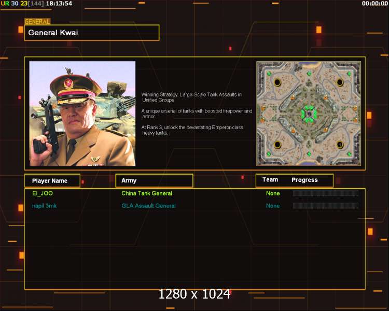This screenshot has width=389, height=311.
Task: Click the Progress header label
Action: pos(304,180)
